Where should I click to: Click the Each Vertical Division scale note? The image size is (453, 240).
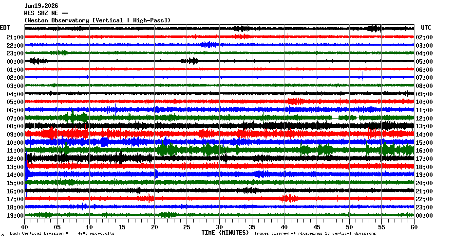coord(62,233)
